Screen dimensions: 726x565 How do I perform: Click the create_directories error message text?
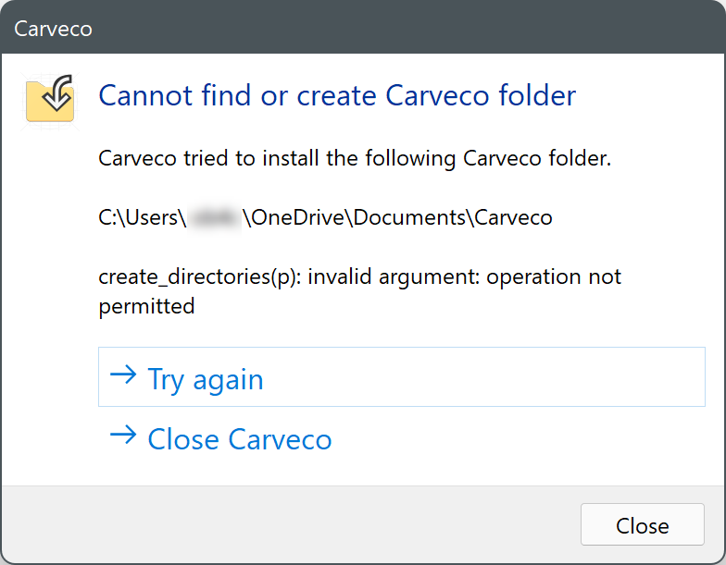pyautogui.click(x=359, y=291)
